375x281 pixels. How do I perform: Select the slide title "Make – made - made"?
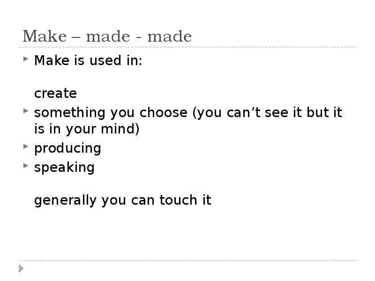coord(107,37)
